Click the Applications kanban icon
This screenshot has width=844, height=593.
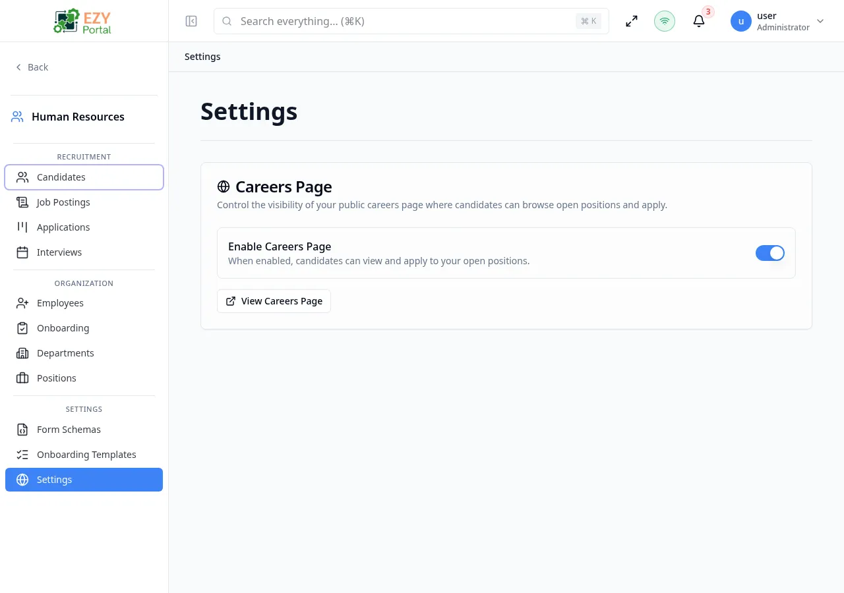pyautogui.click(x=22, y=227)
